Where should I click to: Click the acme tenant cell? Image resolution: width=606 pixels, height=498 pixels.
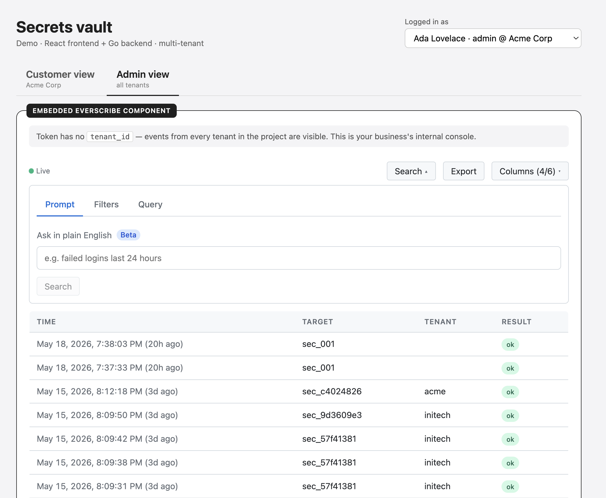(435, 392)
